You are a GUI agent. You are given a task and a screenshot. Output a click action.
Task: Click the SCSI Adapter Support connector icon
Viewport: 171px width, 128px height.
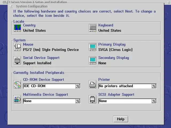pyautogui.click(x=93, y=99)
